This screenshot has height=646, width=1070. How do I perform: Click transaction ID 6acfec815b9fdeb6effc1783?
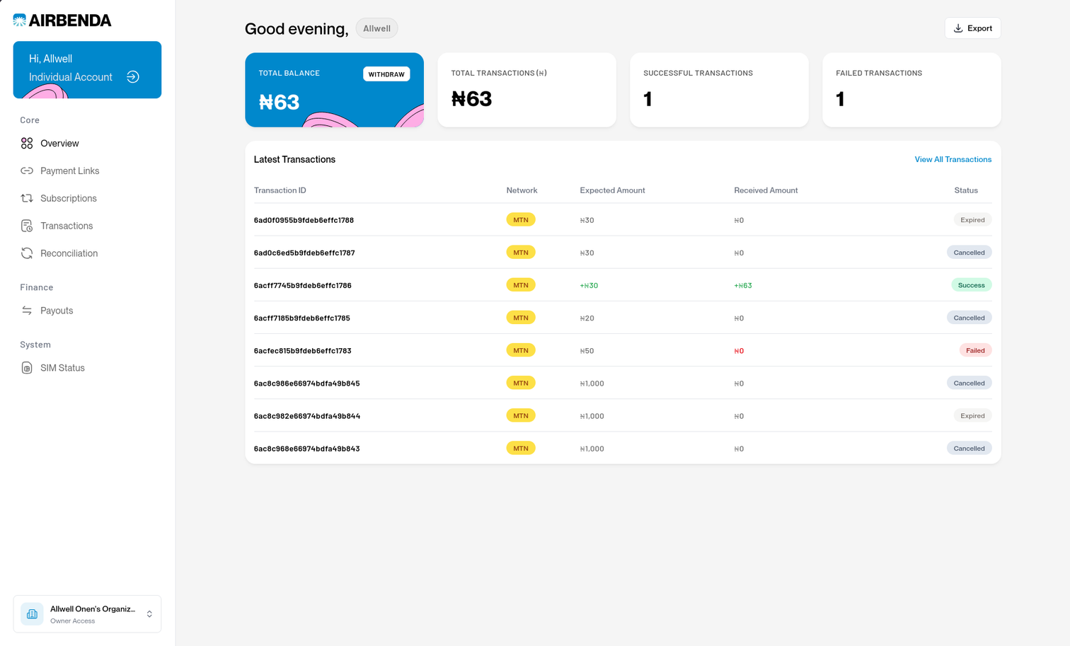click(x=303, y=351)
